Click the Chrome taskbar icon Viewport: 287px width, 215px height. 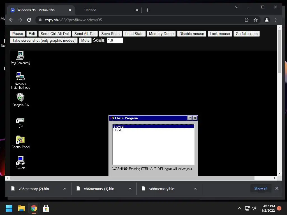click(x=34, y=208)
